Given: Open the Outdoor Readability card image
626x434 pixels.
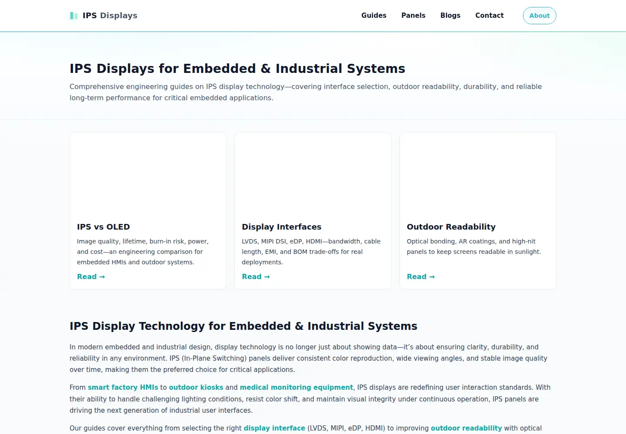Looking at the screenshot, I should [x=478, y=174].
